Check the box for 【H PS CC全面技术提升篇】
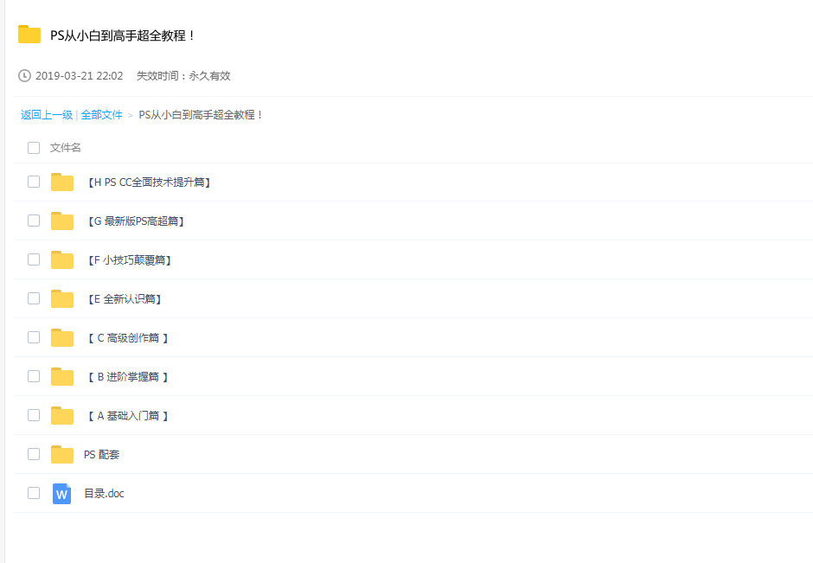 click(34, 182)
